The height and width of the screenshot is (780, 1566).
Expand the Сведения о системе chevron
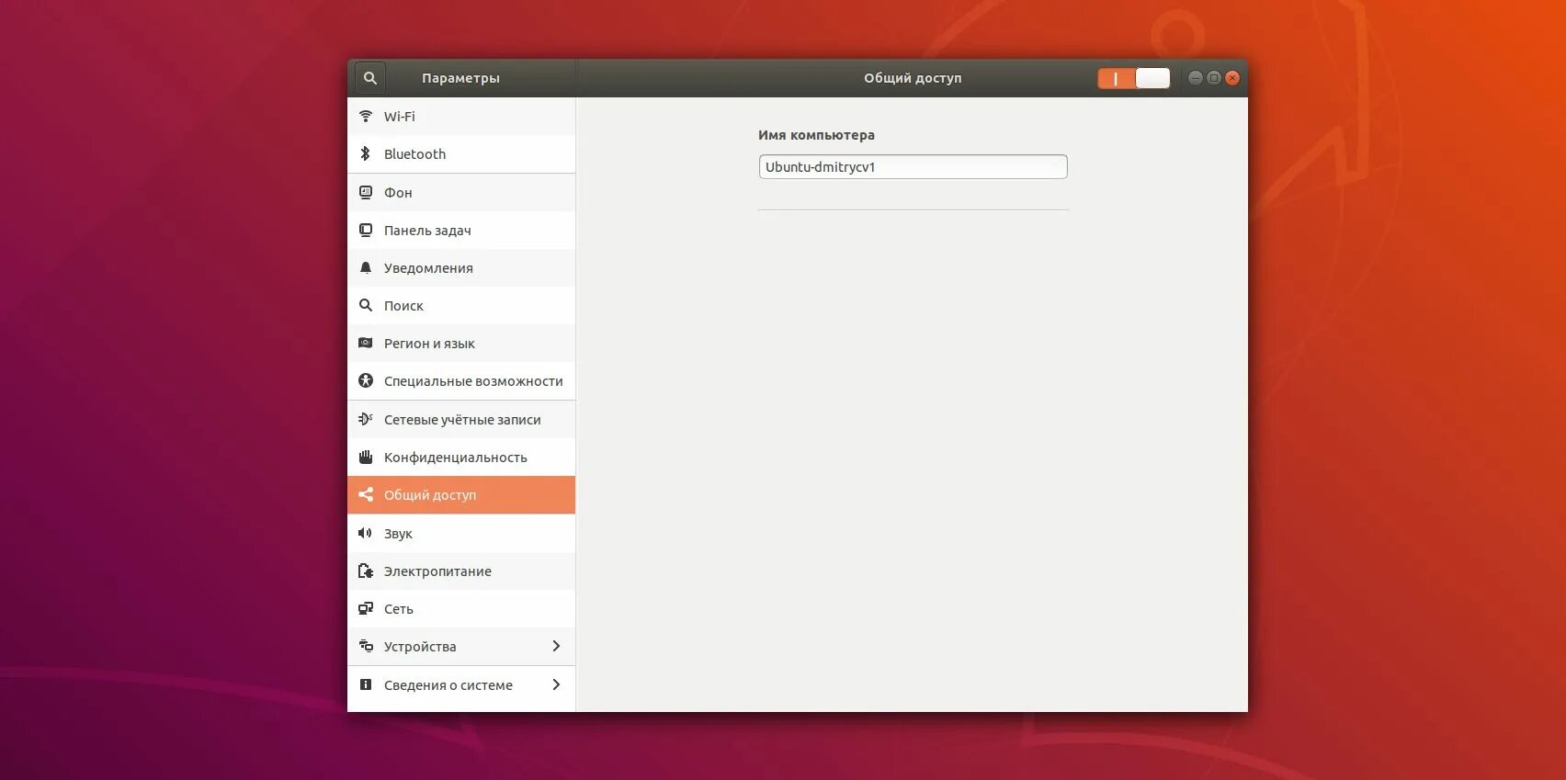(x=556, y=684)
